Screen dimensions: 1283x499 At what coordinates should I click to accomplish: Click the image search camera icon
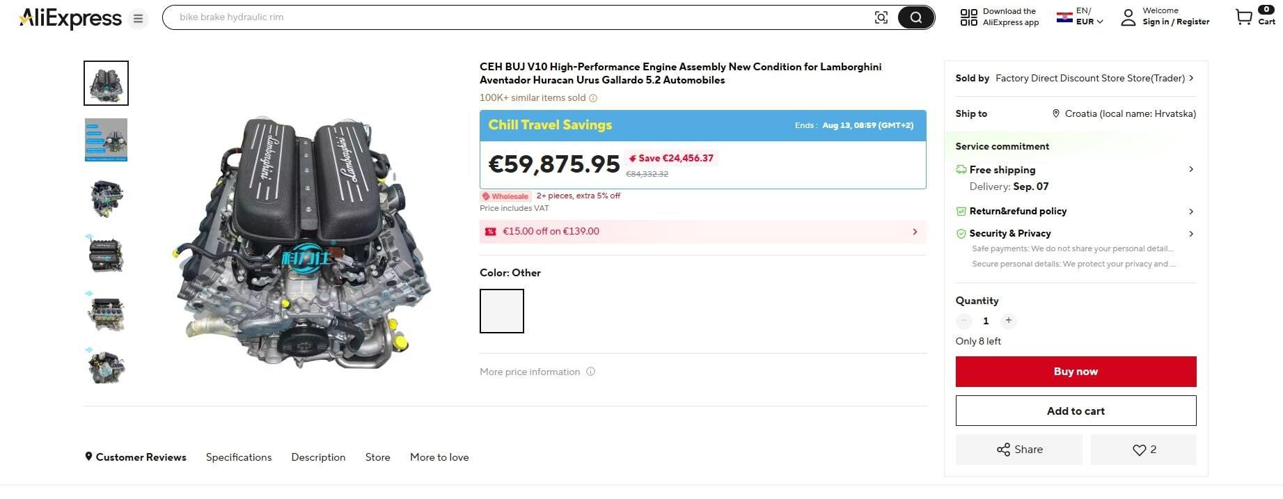(x=881, y=17)
